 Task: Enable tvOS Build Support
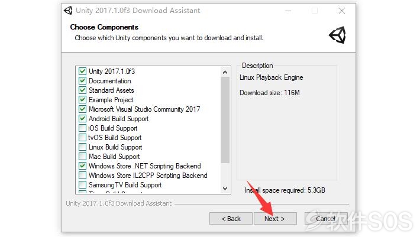click(x=82, y=138)
